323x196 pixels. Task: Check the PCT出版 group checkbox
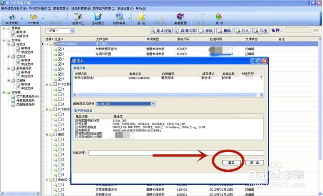[x=55, y=84]
